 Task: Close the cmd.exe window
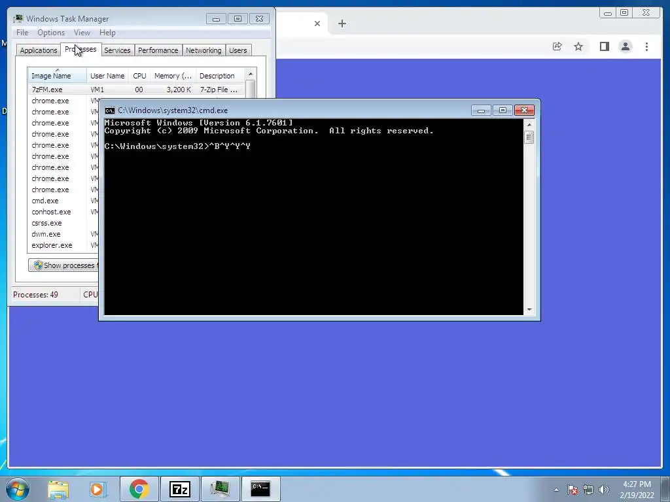click(524, 110)
